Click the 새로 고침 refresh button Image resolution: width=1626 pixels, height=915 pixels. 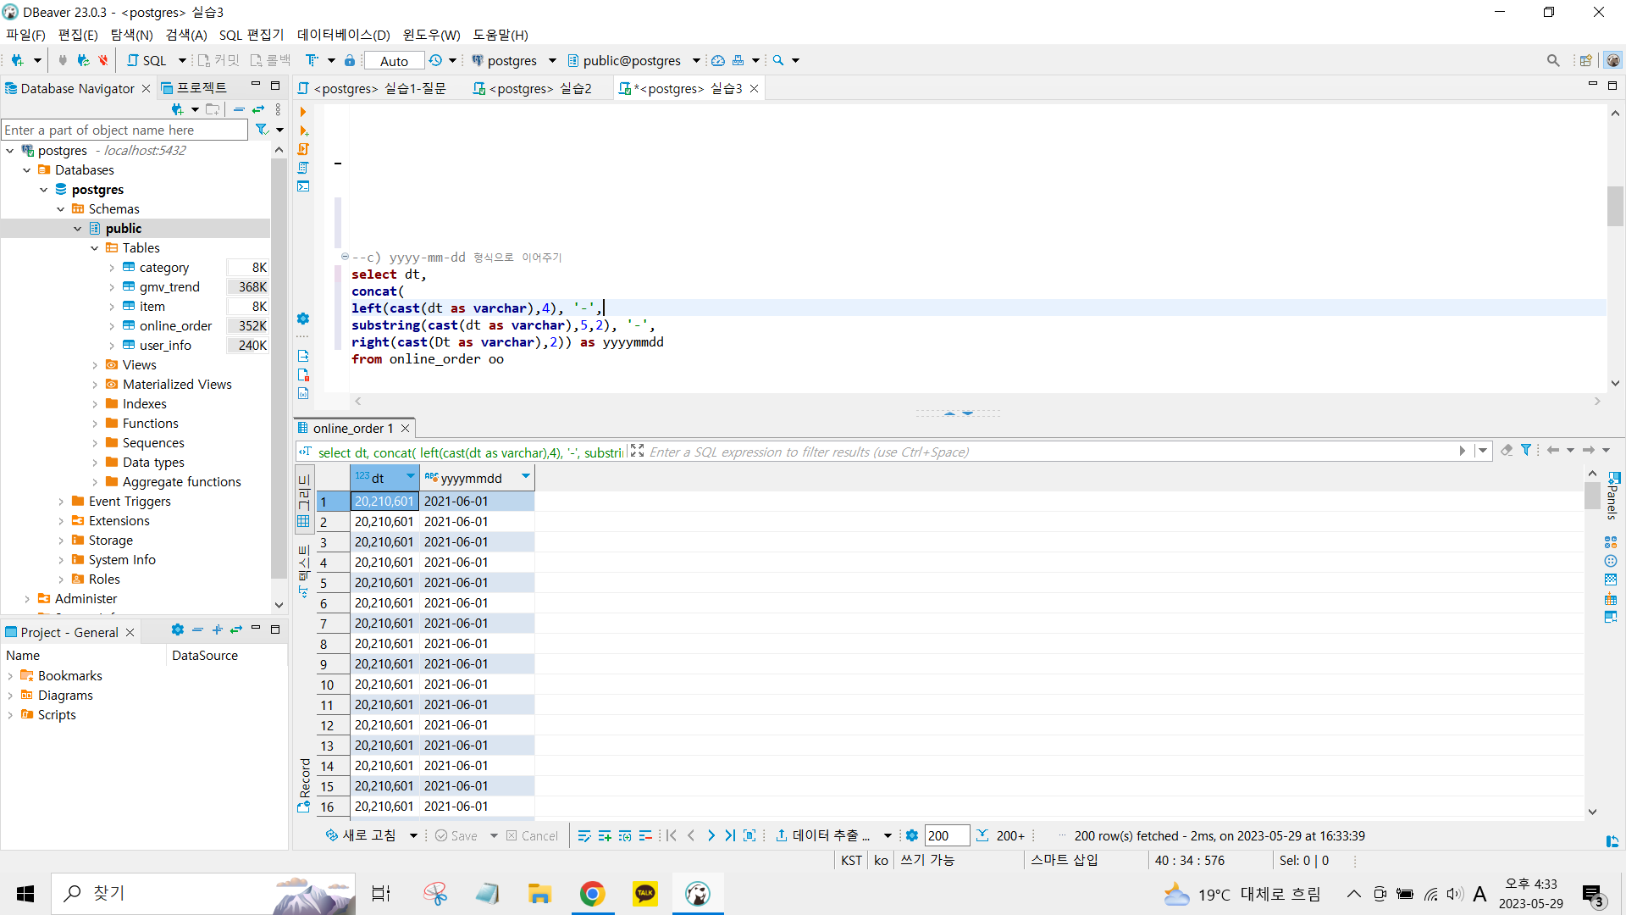coord(360,835)
